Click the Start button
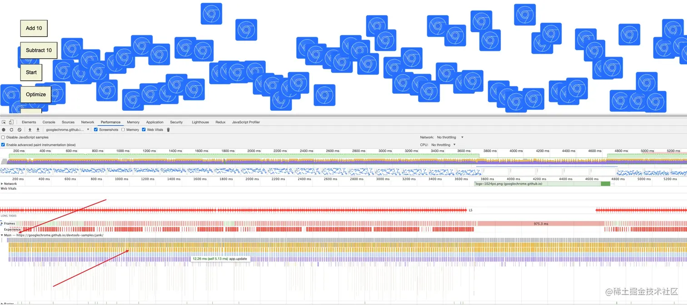Screen dimensions: 687x305 [x=31, y=73]
